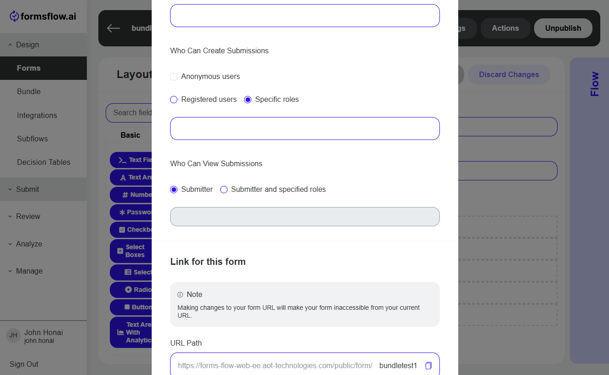The width and height of the screenshot is (609, 375).
Task: Select the Password component icon
Action: pos(122,212)
